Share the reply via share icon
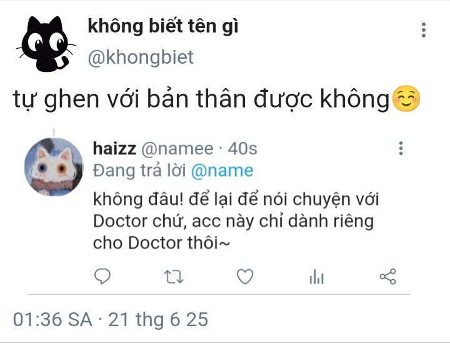 387,277
